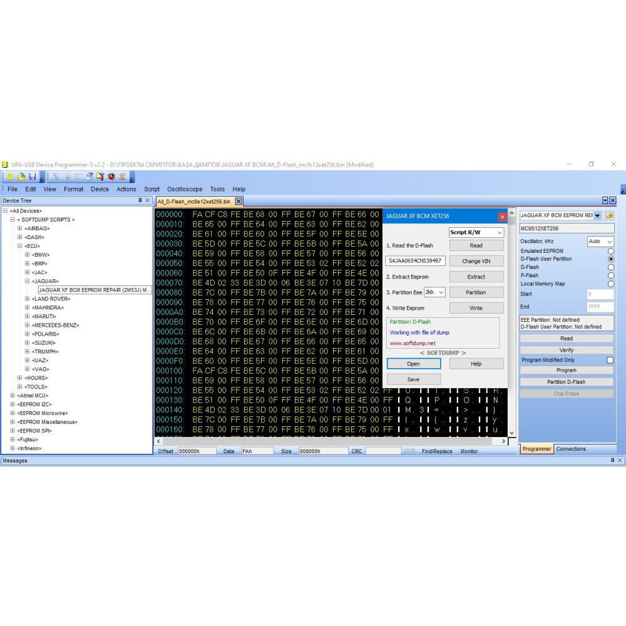Close the programmer side panel
The height and width of the screenshot is (626, 626).
612,200
